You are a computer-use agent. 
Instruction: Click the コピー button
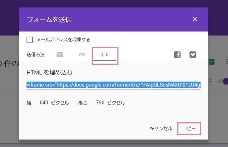click(x=189, y=128)
